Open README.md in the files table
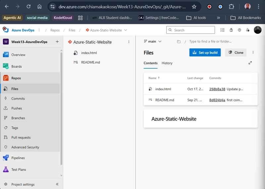This screenshot has width=265, height=189. click(165, 100)
